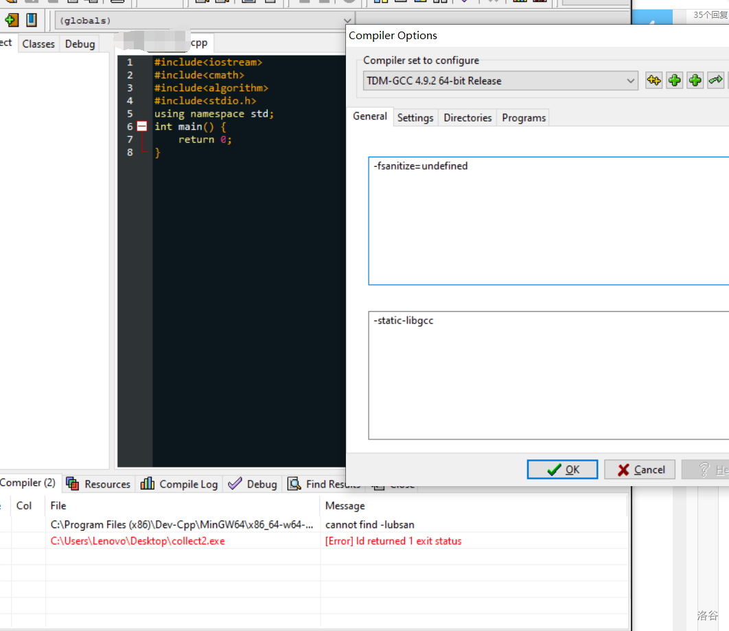Viewport: 729px width, 631px height.
Task: Open the bottom Debug tab with checkmark
Action: [253, 484]
